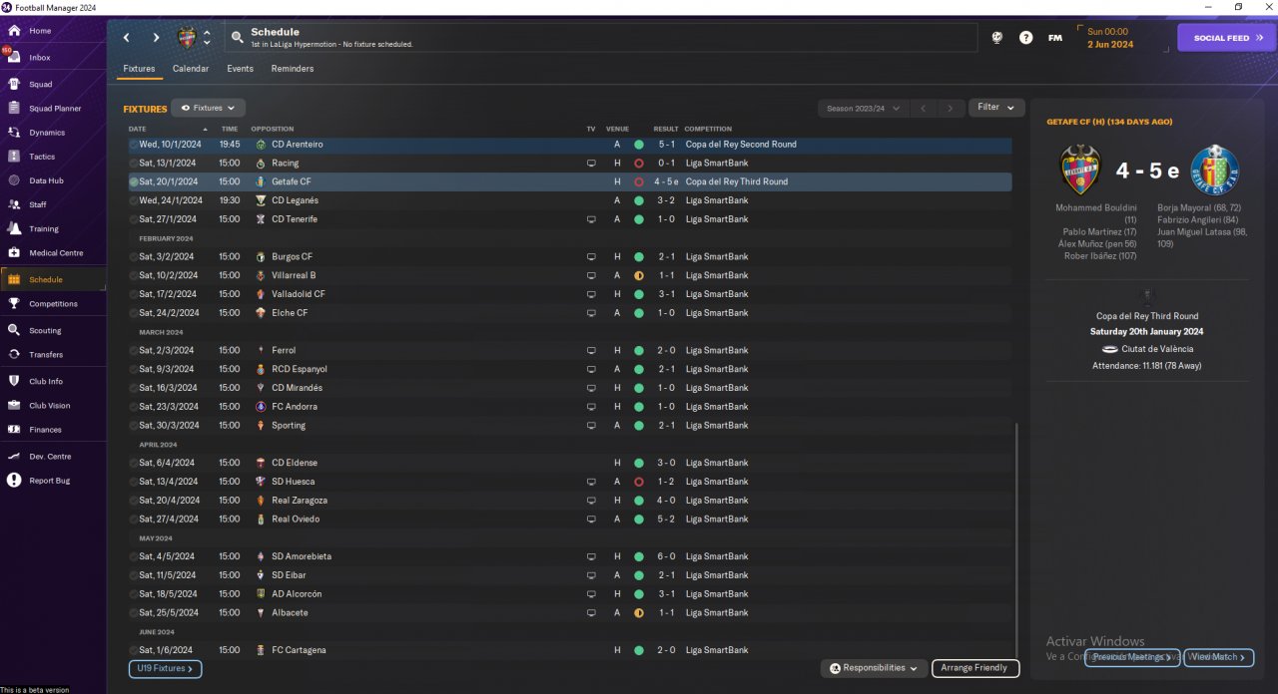Open the Finances section
Image resolution: width=1278 pixels, height=694 pixels.
[45, 430]
